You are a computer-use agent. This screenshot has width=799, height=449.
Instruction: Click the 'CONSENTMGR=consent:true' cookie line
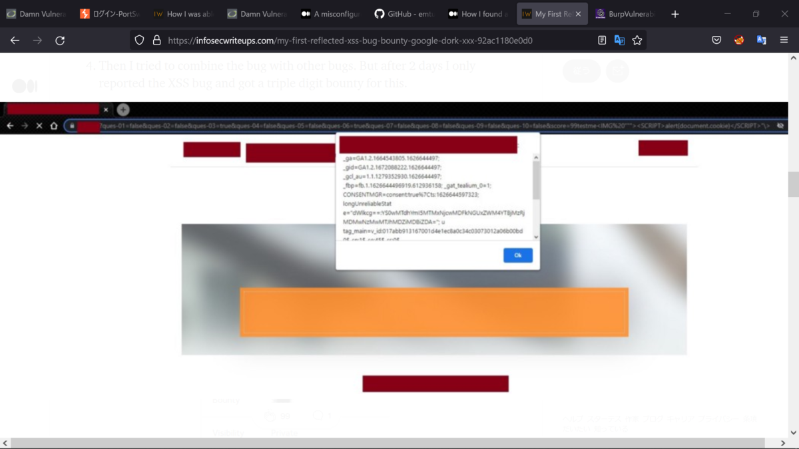pyautogui.click(x=411, y=194)
